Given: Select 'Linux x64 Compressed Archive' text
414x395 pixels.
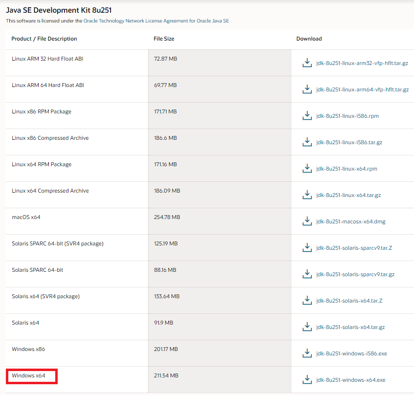Looking at the screenshot, I should [50, 191].
